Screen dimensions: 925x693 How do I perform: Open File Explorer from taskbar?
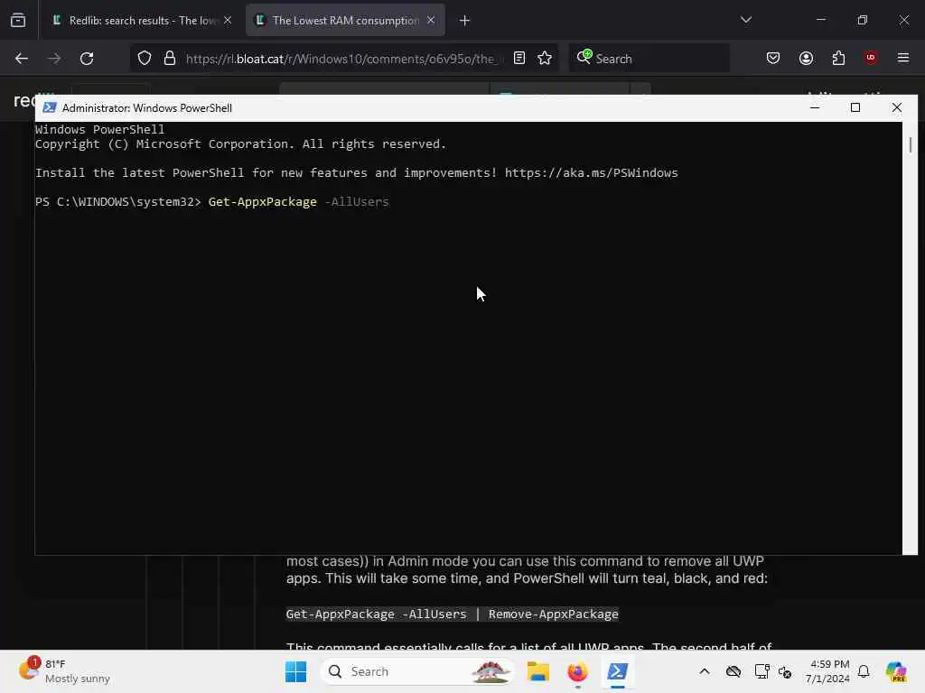pyautogui.click(x=538, y=671)
